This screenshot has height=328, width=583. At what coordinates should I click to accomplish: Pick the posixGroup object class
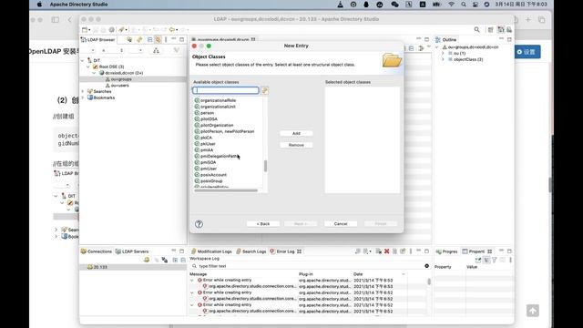211,181
